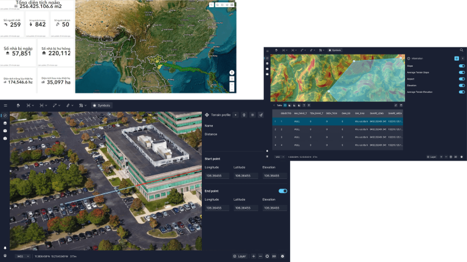Select table row 4 in attribute table

337,146
